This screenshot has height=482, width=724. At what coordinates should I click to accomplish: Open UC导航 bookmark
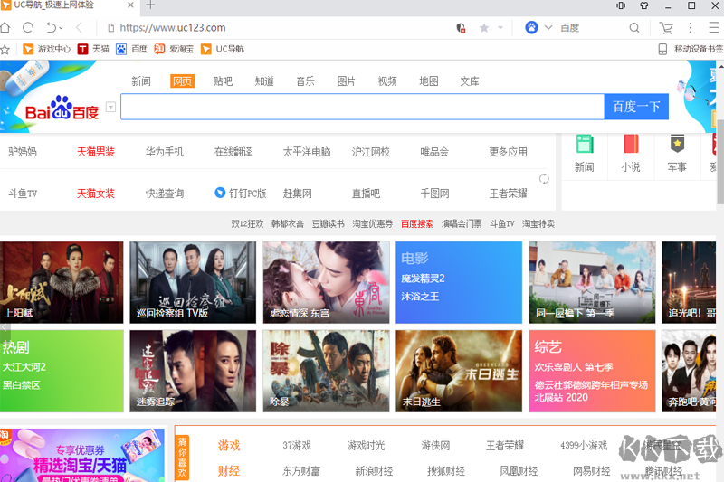pyautogui.click(x=223, y=49)
